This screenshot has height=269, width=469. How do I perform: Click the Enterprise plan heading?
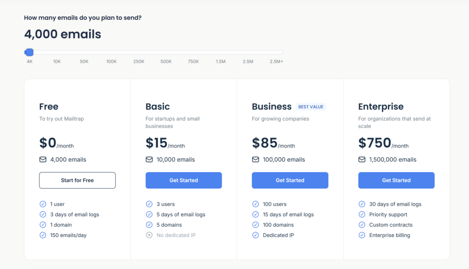(381, 106)
